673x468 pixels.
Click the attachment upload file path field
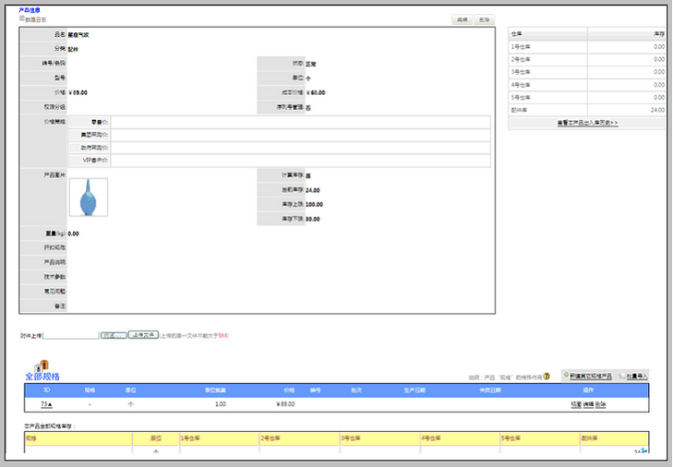point(71,335)
